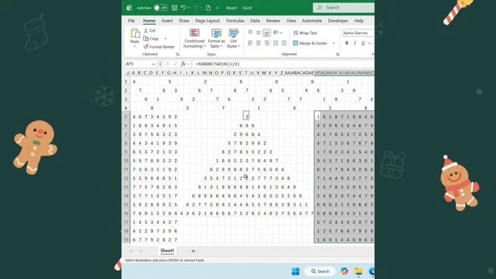The width and height of the screenshot is (496, 279).
Task: Open Copilot from the taskbar
Action: click(x=345, y=272)
